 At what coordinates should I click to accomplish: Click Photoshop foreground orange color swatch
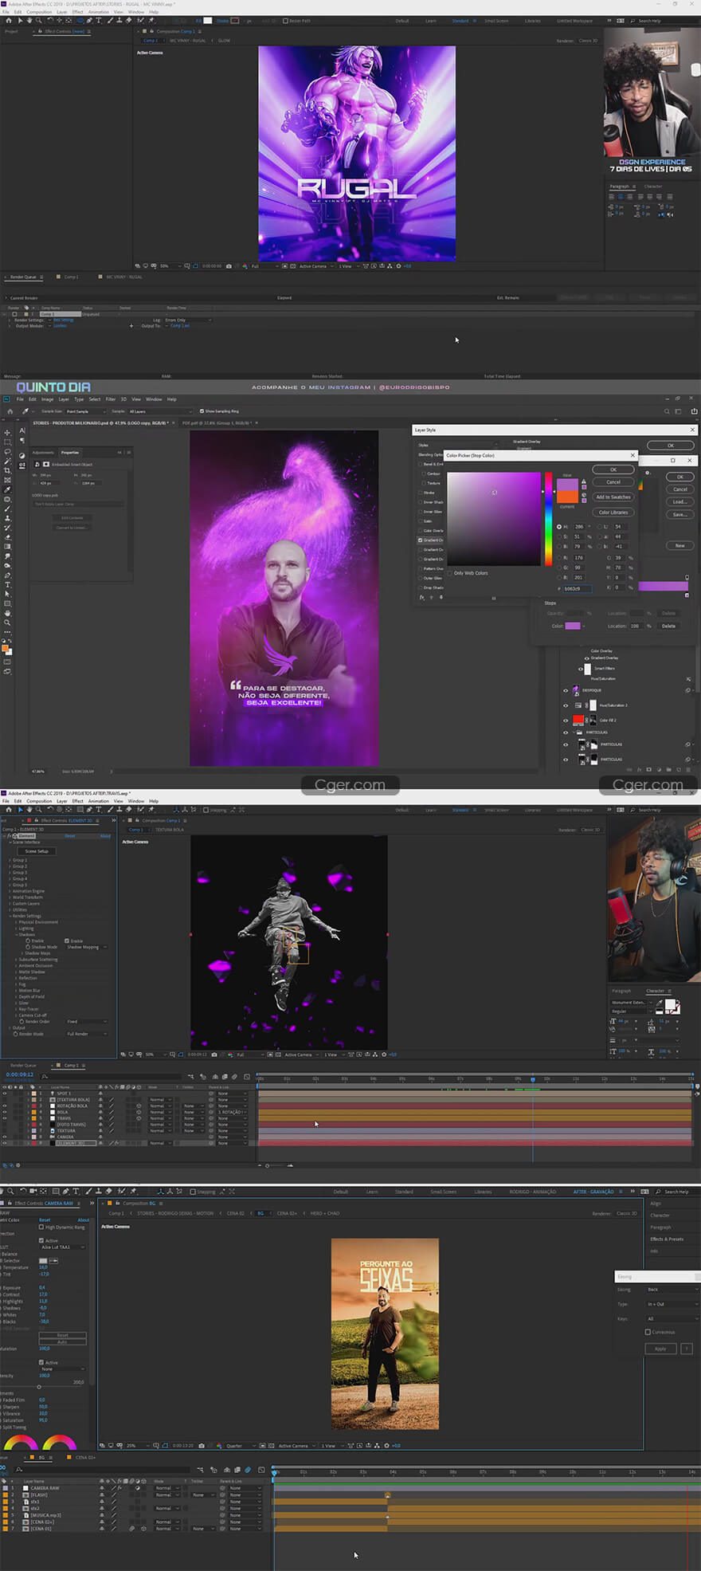[x=6, y=650]
